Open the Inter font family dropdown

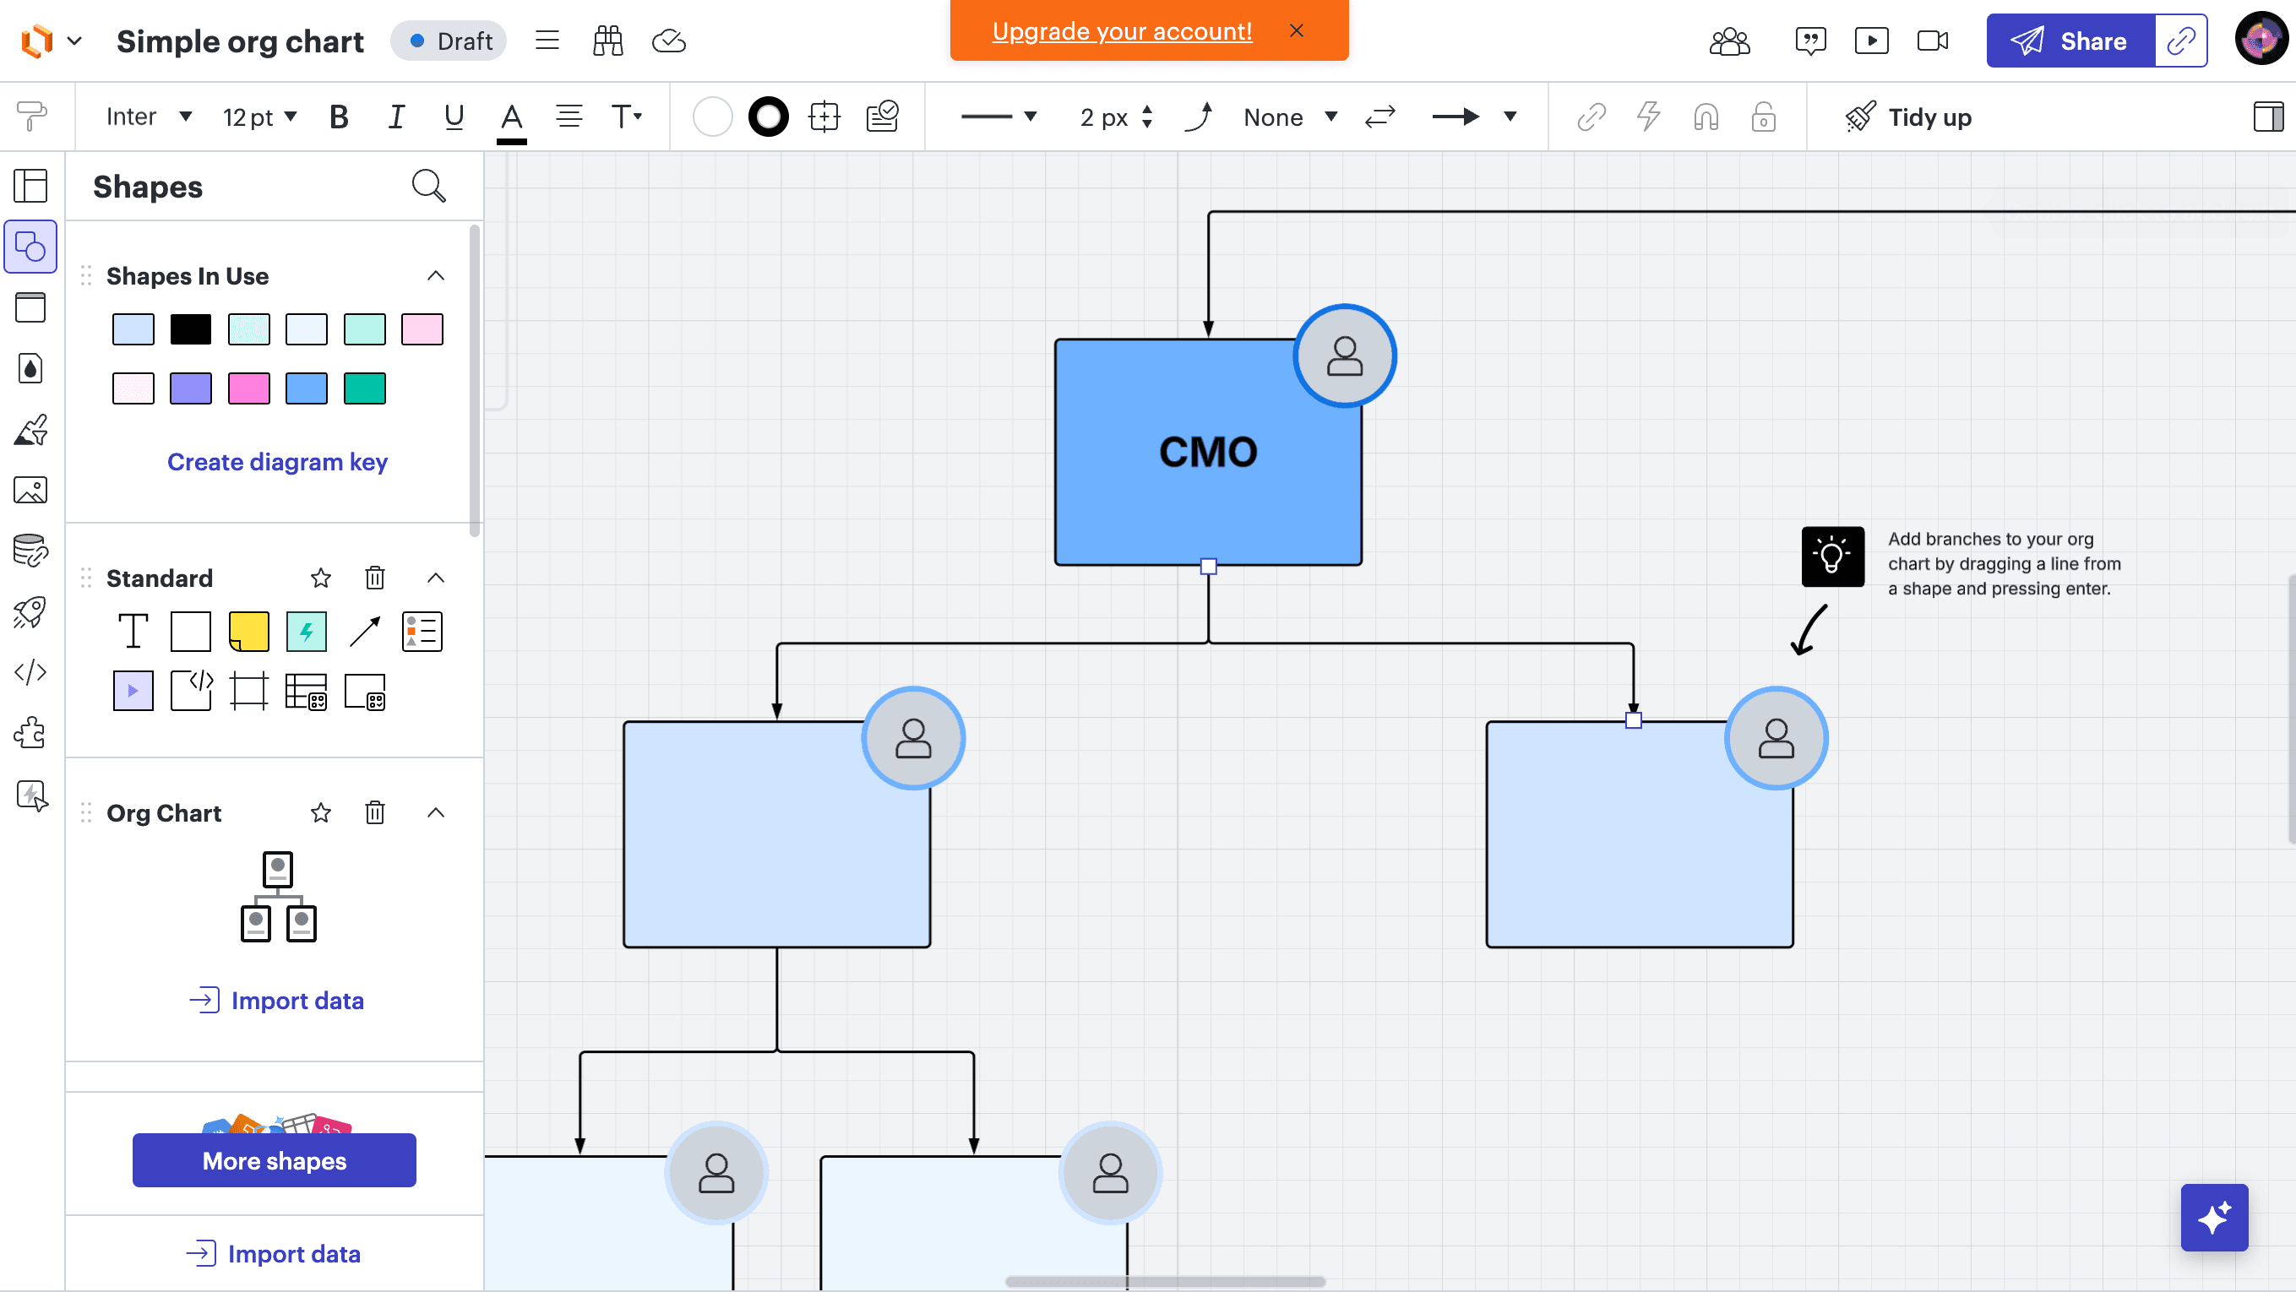pos(148,116)
